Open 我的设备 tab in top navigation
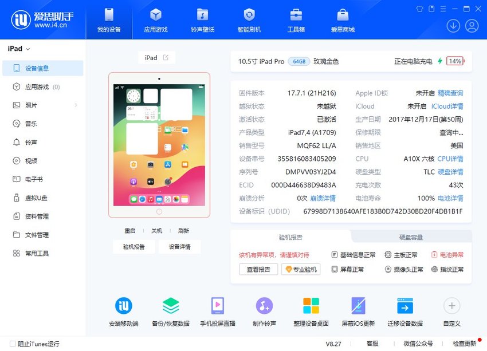 tap(109, 20)
